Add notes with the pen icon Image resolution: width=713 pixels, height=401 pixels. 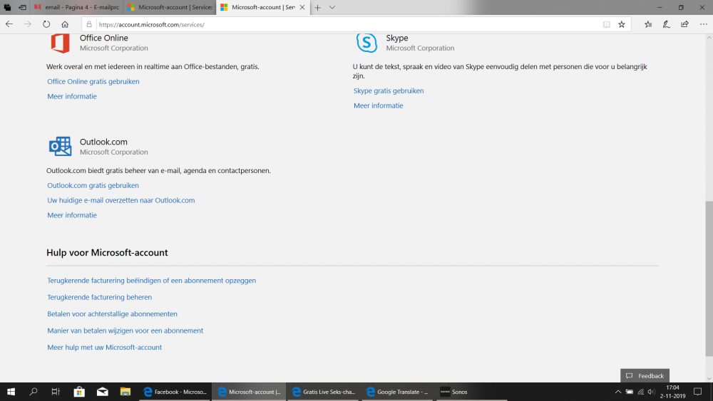tap(666, 24)
